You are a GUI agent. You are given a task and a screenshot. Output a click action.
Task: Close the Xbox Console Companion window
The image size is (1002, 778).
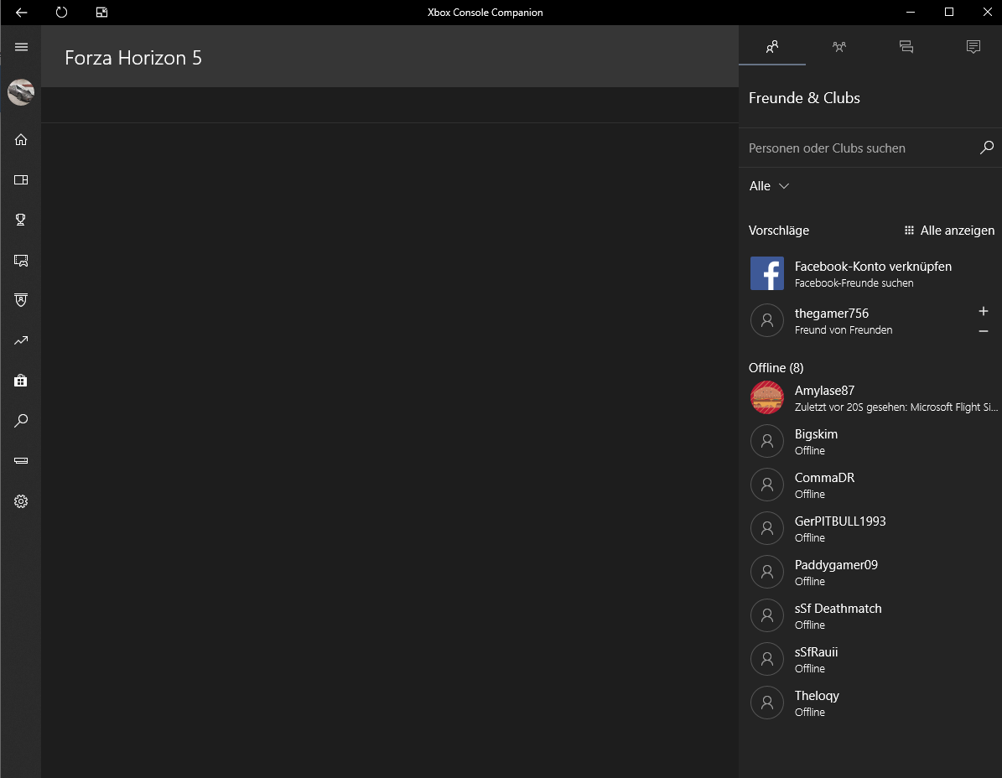(x=987, y=12)
